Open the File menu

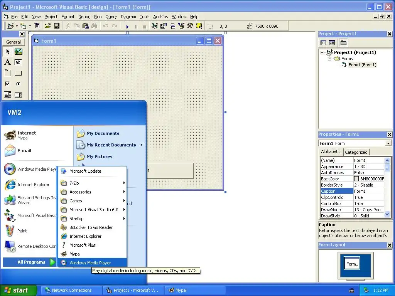[x=14, y=17]
